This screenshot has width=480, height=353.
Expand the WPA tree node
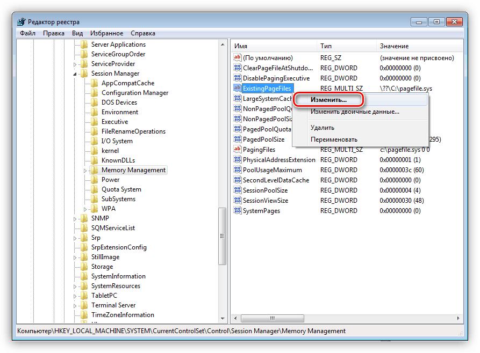tap(85, 209)
